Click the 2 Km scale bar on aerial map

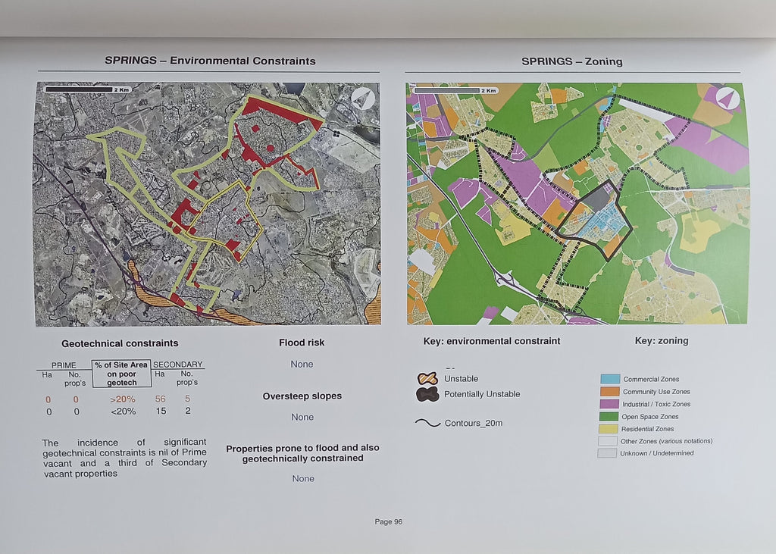pyautogui.click(x=88, y=89)
